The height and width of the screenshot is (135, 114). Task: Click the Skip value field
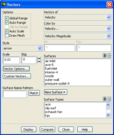coord(29,60)
